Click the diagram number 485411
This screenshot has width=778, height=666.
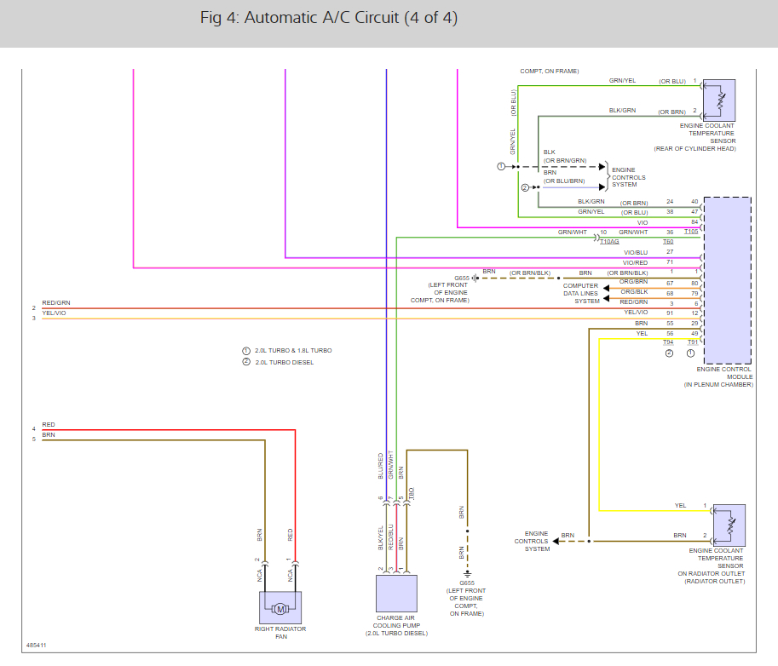(37, 646)
